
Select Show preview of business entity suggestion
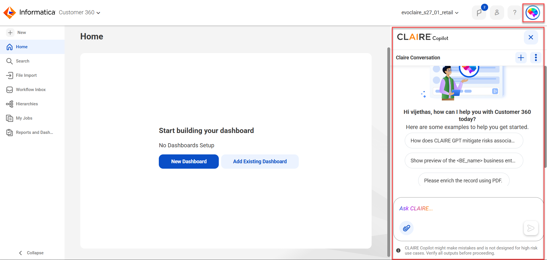pyautogui.click(x=464, y=161)
